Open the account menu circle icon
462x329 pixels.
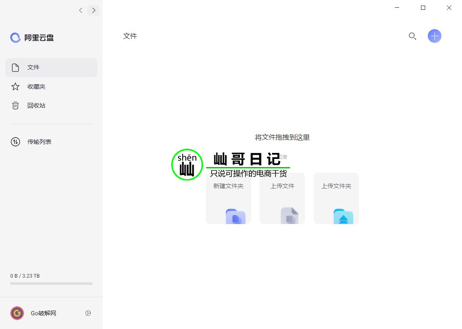[x=88, y=313]
